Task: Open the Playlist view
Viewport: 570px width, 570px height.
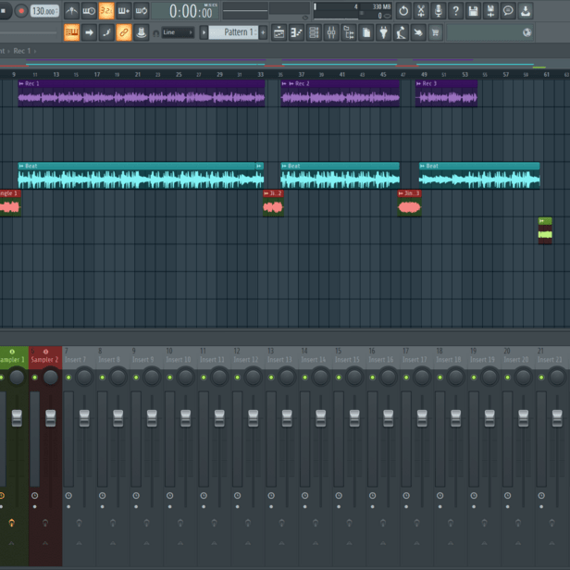Action: tap(279, 32)
